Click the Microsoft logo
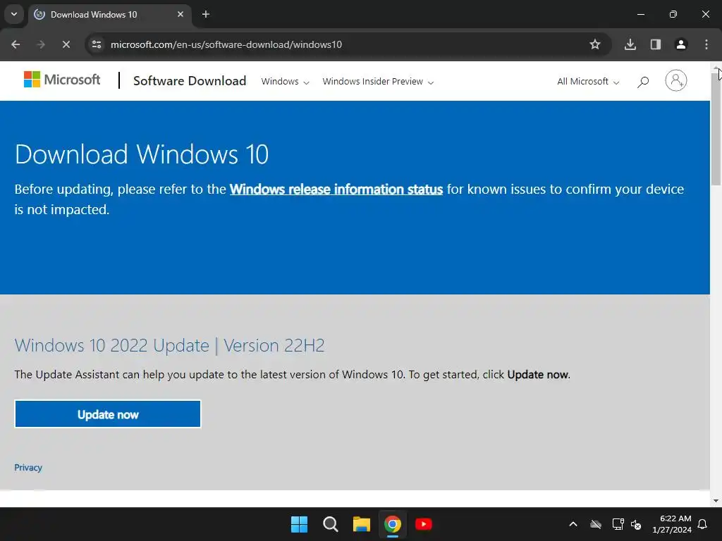The image size is (722, 541). [62, 80]
